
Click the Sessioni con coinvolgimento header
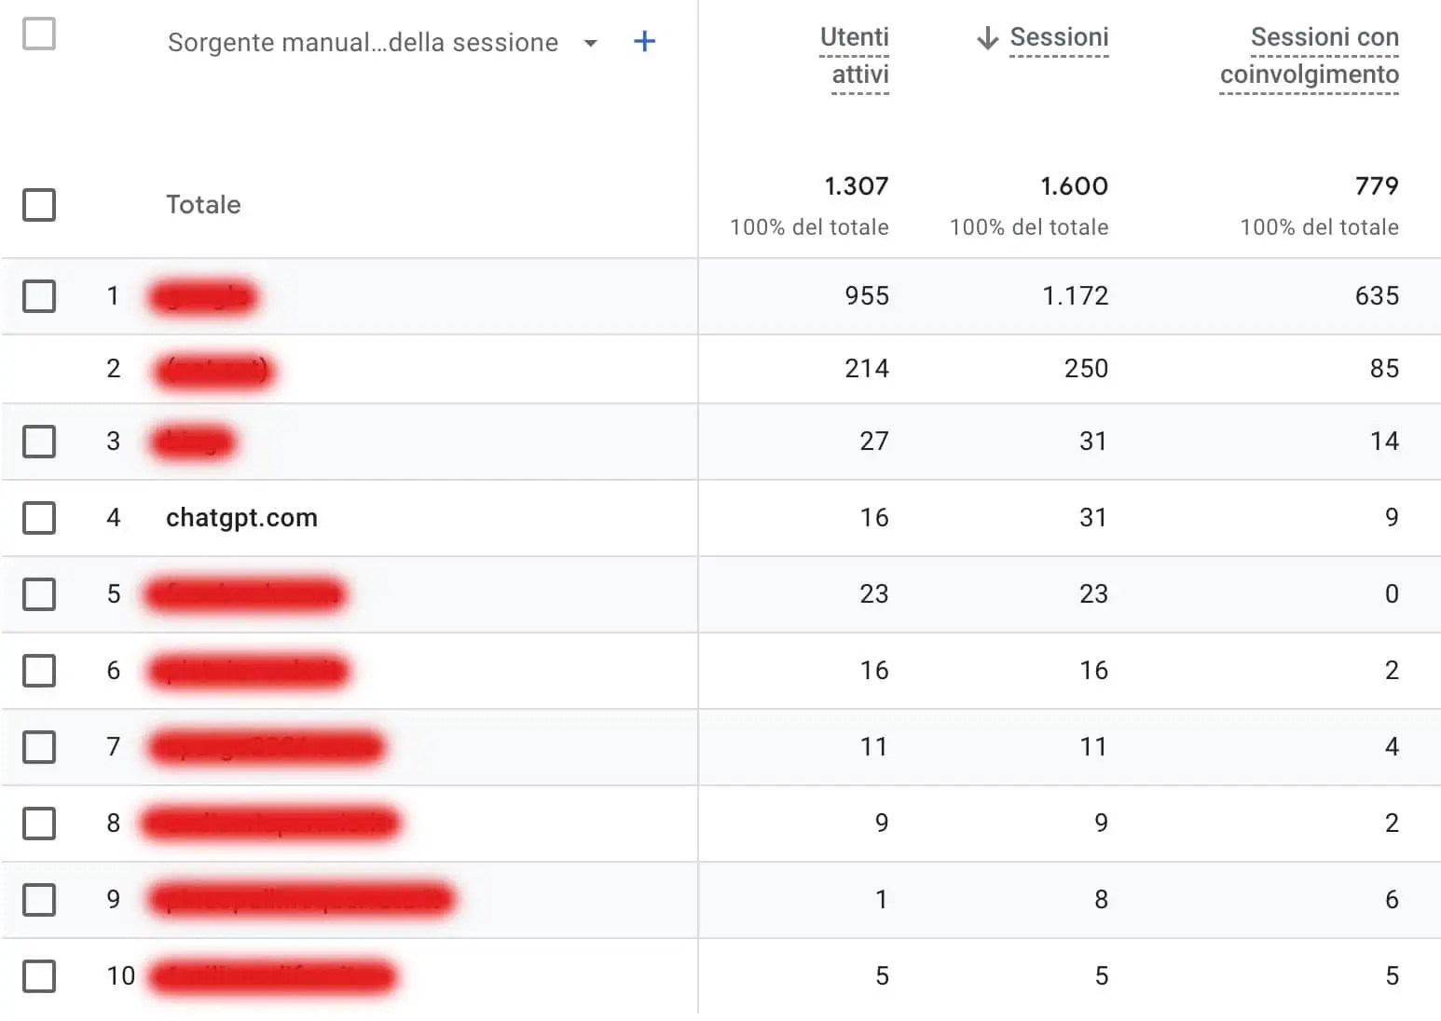point(1310,56)
